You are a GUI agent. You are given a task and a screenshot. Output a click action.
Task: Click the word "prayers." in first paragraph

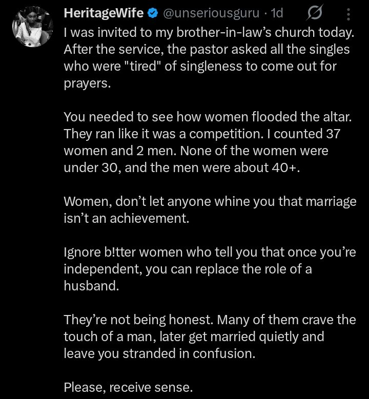pyautogui.click(x=87, y=83)
